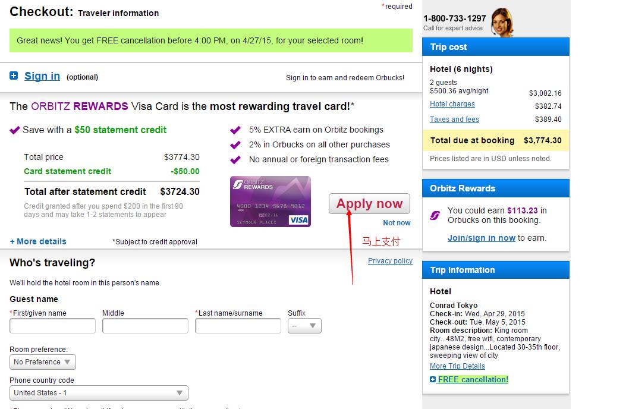This screenshot has height=409, width=629.
Task: Open the Phone country code dropdown
Action: pyautogui.click(x=99, y=393)
